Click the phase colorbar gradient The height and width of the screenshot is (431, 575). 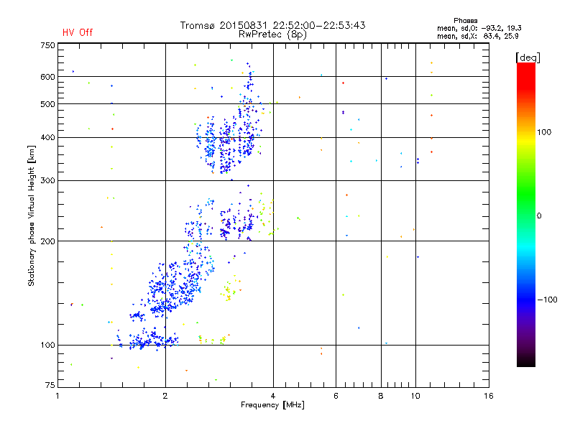point(526,214)
